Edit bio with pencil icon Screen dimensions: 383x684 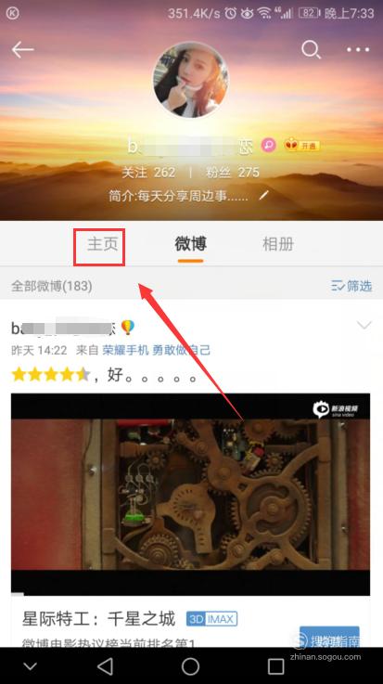[x=263, y=196]
